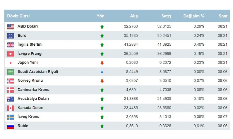This screenshot has height=139, width=233.
Task: Click the Swiss flag icon
Action: pyautogui.click(x=11, y=54)
